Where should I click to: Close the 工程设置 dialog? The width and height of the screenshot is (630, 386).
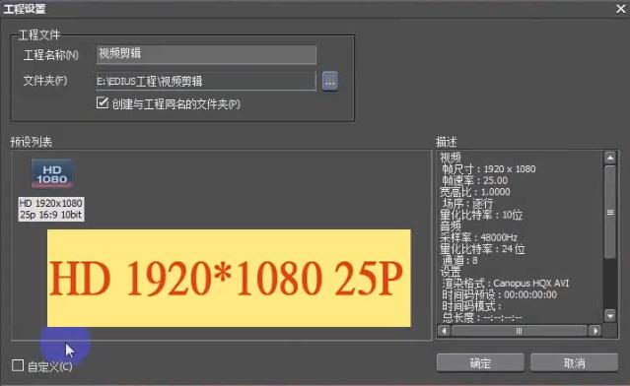(x=621, y=9)
